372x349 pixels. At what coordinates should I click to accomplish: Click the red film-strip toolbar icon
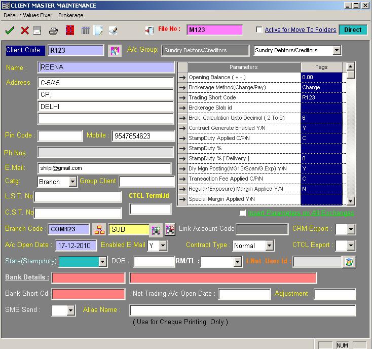pyautogui.click(x=70, y=30)
